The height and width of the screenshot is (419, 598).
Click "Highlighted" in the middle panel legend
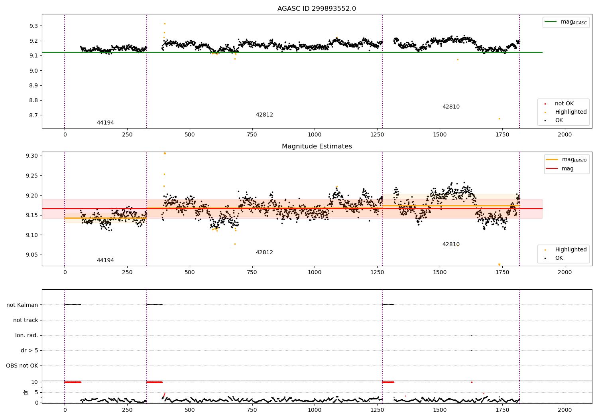(x=571, y=250)
